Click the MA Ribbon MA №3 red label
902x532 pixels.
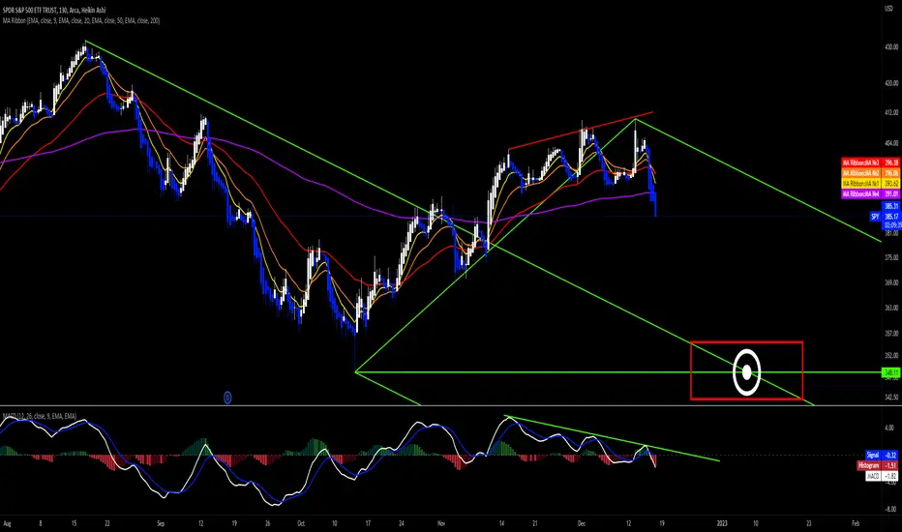click(870, 163)
